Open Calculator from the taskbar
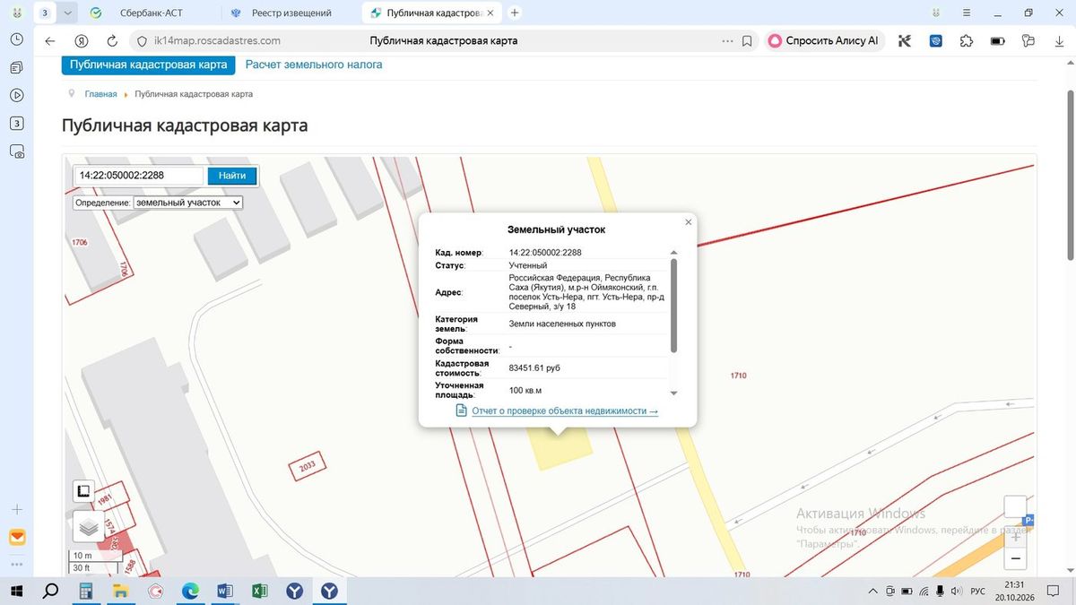The width and height of the screenshot is (1076, 605). coord(86,592)
